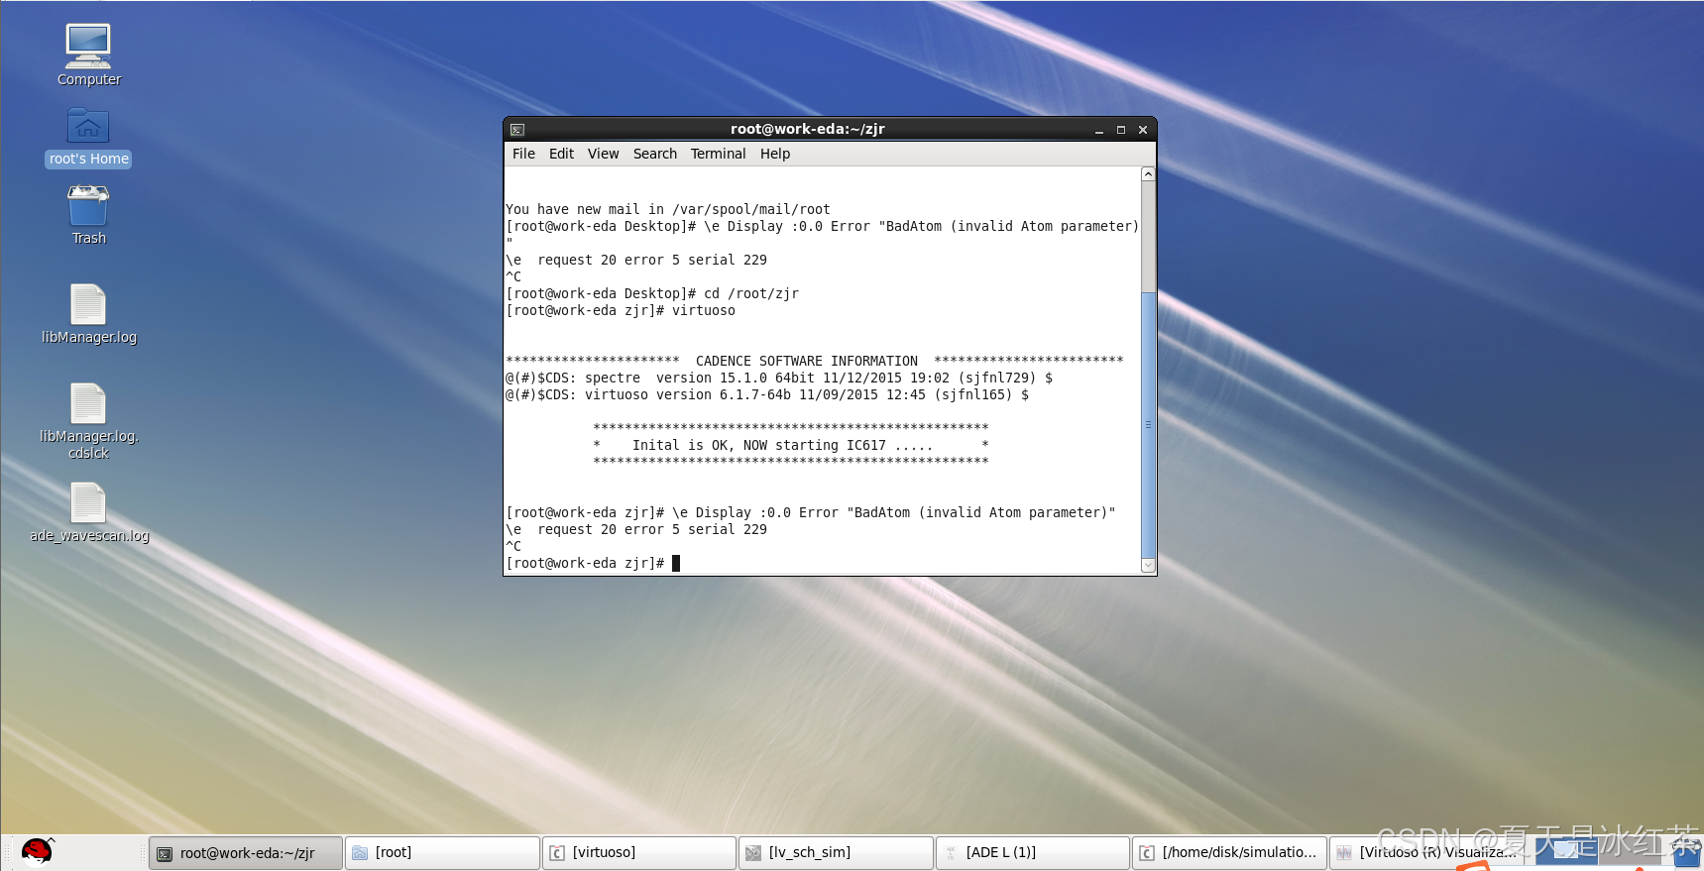Viewport: 1704px width, 871px height.
Task: Click the terminal title bar text
Action: click(807, 129)
